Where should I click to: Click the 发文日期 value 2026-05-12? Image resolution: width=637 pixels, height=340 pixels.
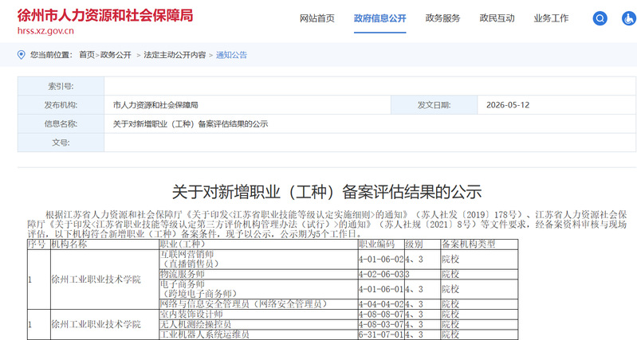click(x=508, y=105)
